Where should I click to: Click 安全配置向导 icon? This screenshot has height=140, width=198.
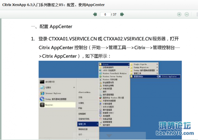101,83
